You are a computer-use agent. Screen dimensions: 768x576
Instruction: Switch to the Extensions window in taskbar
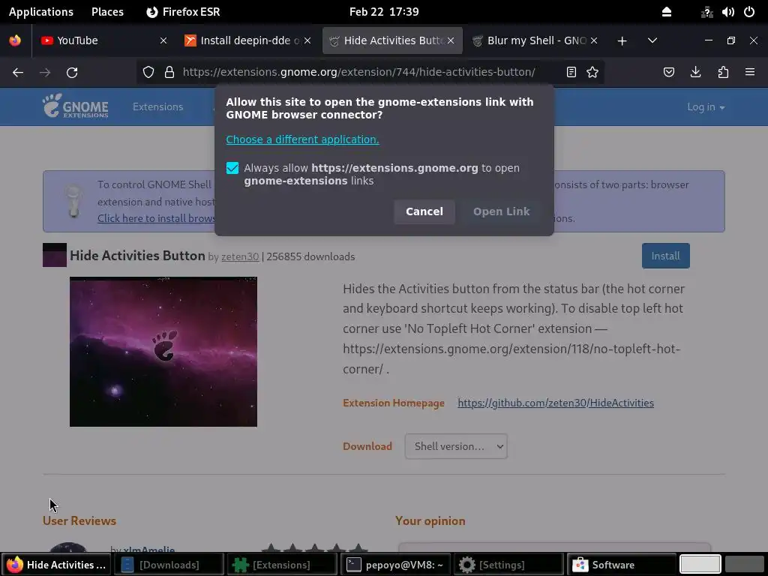282,565
